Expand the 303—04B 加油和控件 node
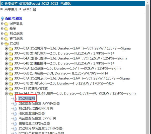 pyautogui.click(x=6, y=63)
